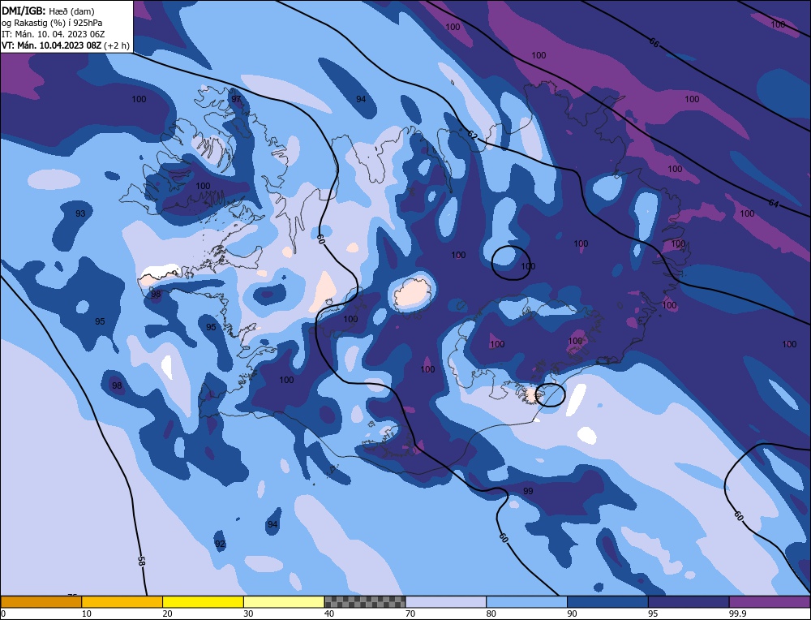Click the purple legend swatch above 99.9
Screen dimensions: 811x620
tap(770, 601)
